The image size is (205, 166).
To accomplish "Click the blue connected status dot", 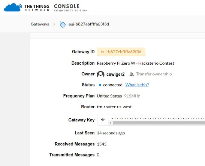I will (x=100, y=85).
